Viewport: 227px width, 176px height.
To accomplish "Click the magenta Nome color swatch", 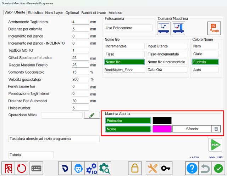I will pyautogui.click(x=162, y=129).
